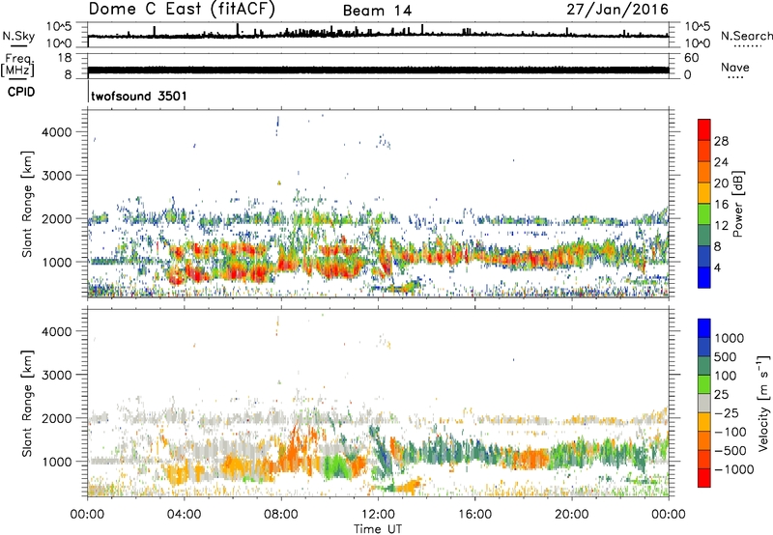Click the 'Freq. [MHz]' label
Image resolution: width=773 pixels, height=535 pixels.
tap(17, 66)
